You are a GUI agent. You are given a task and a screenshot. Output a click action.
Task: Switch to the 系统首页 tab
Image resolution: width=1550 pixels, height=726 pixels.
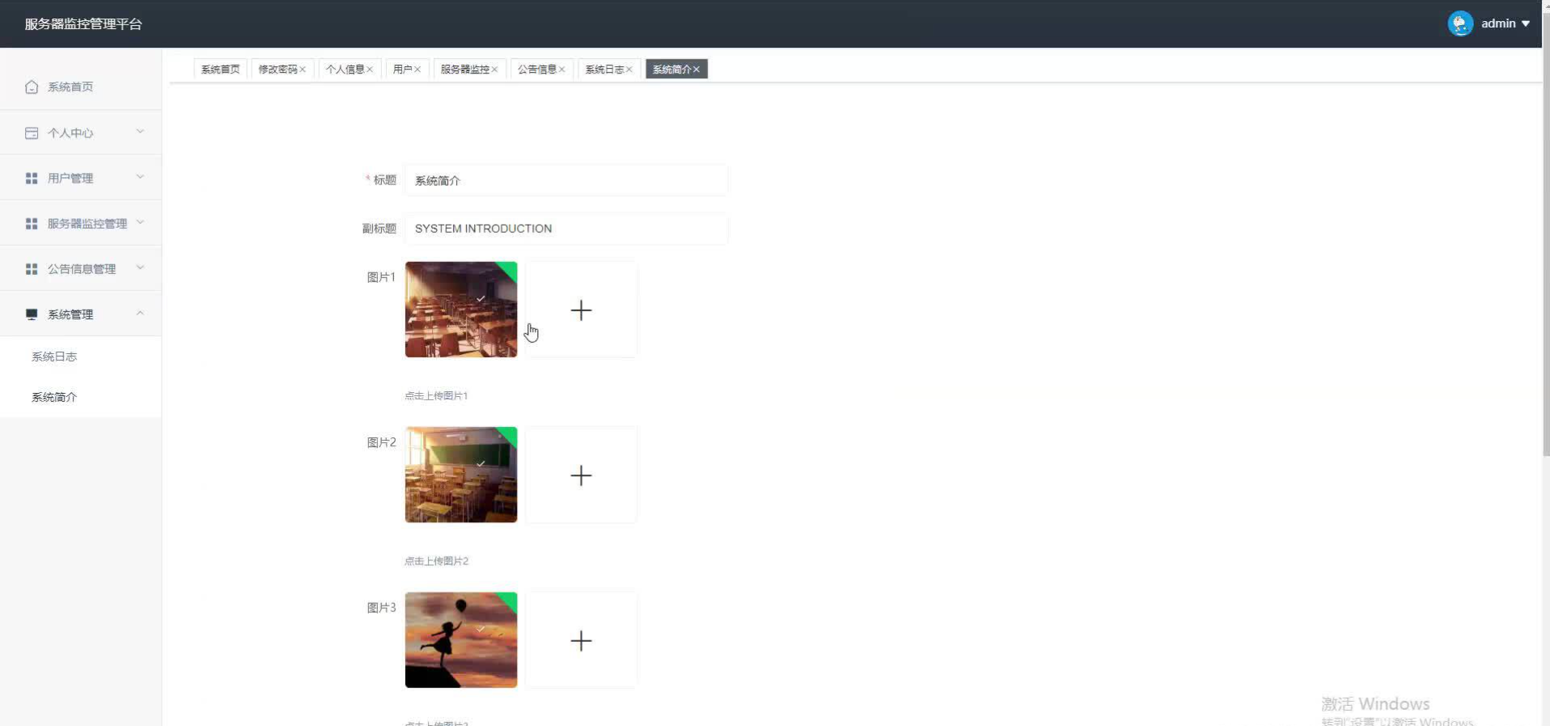(220, 70)
